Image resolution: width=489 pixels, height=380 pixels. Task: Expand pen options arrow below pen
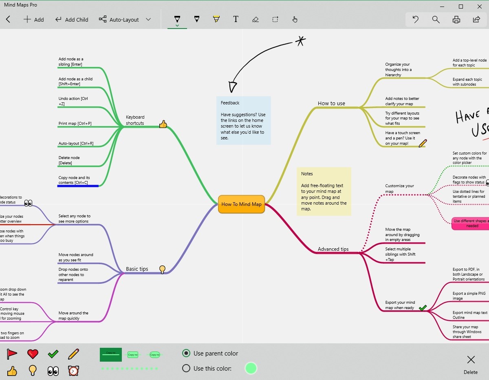(177, 26)
